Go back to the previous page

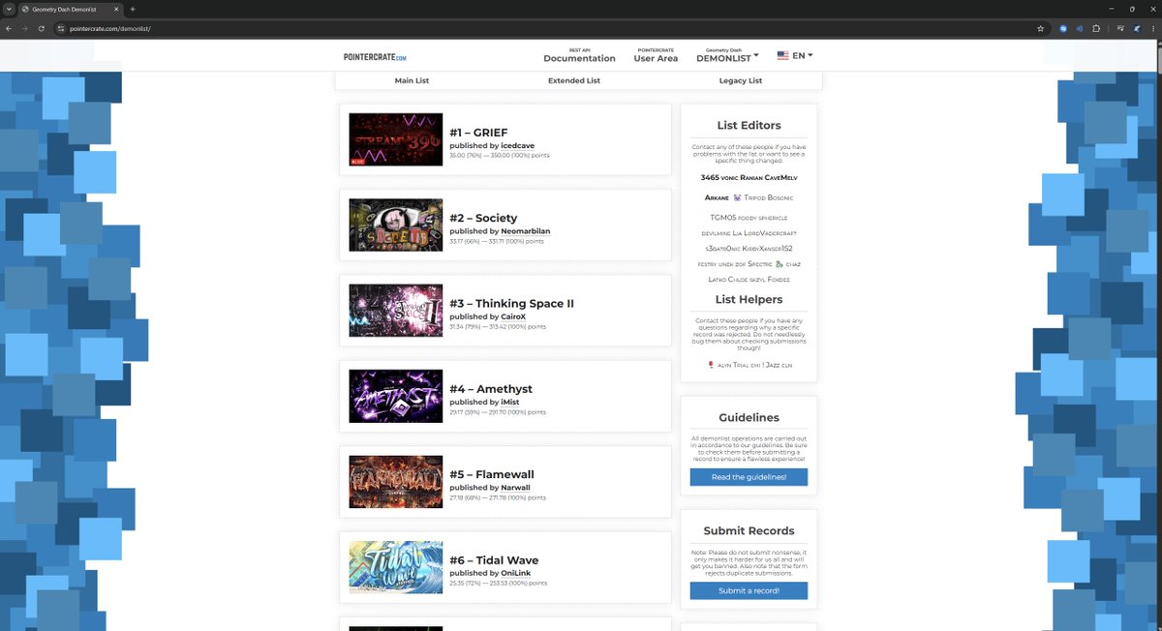(9, 29)
